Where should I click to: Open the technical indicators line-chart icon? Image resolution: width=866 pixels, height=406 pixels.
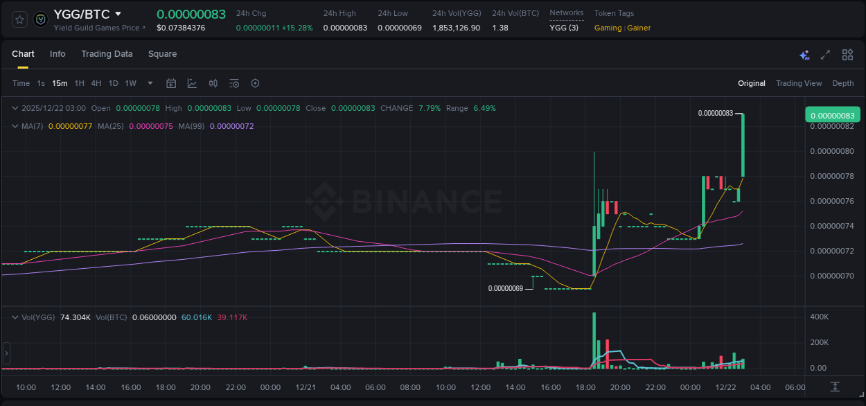click(x=192, y=83)
